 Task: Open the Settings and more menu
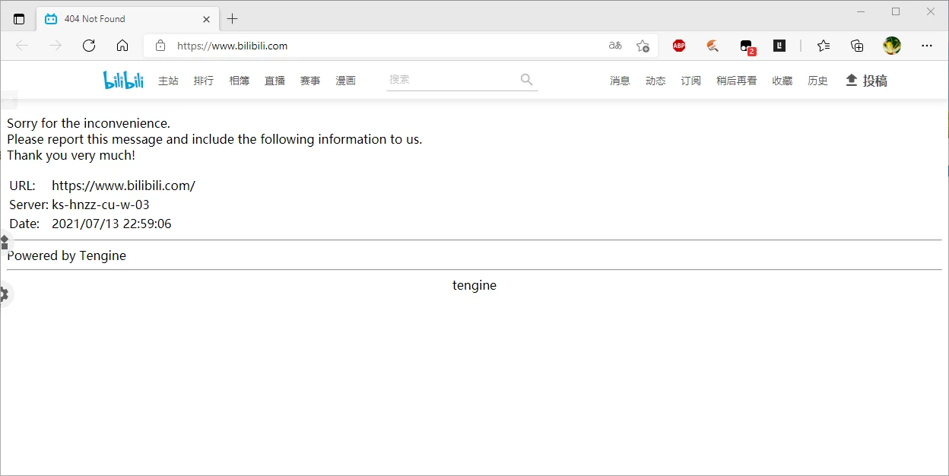(926, 46)
